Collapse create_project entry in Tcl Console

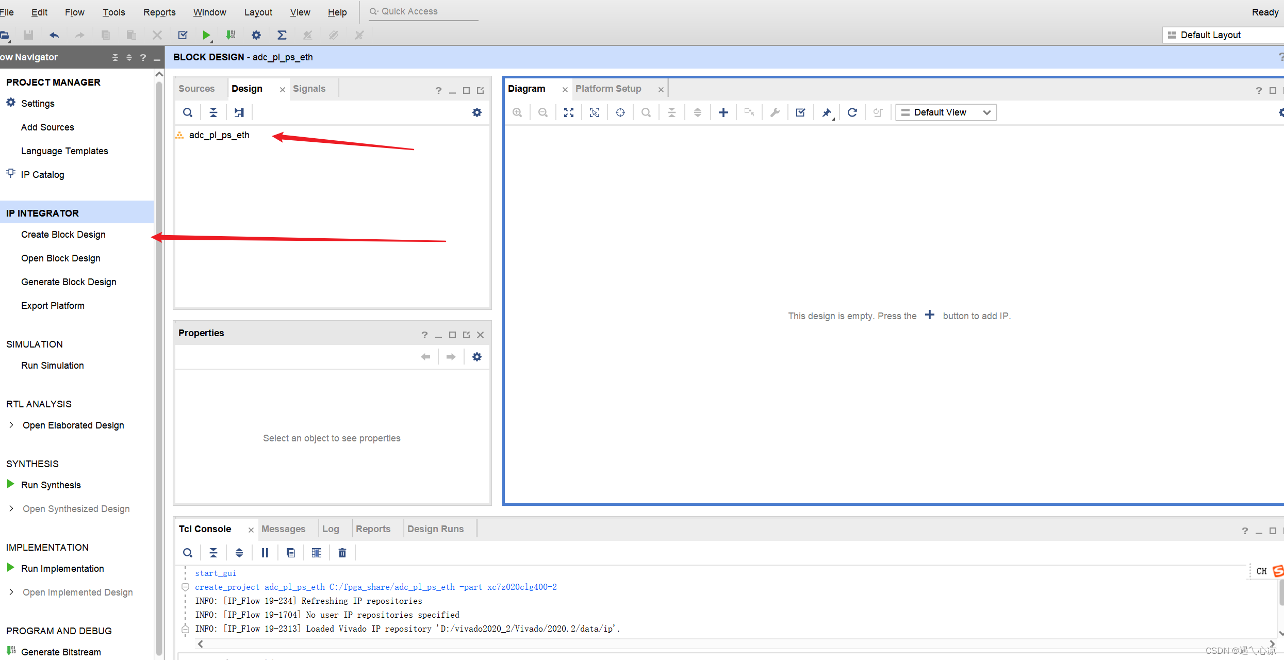[x=185, y=587]
